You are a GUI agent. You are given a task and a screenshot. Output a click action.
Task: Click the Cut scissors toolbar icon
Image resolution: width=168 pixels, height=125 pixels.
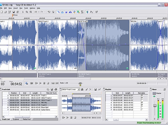pyautogui.click(x=23, y=12)
